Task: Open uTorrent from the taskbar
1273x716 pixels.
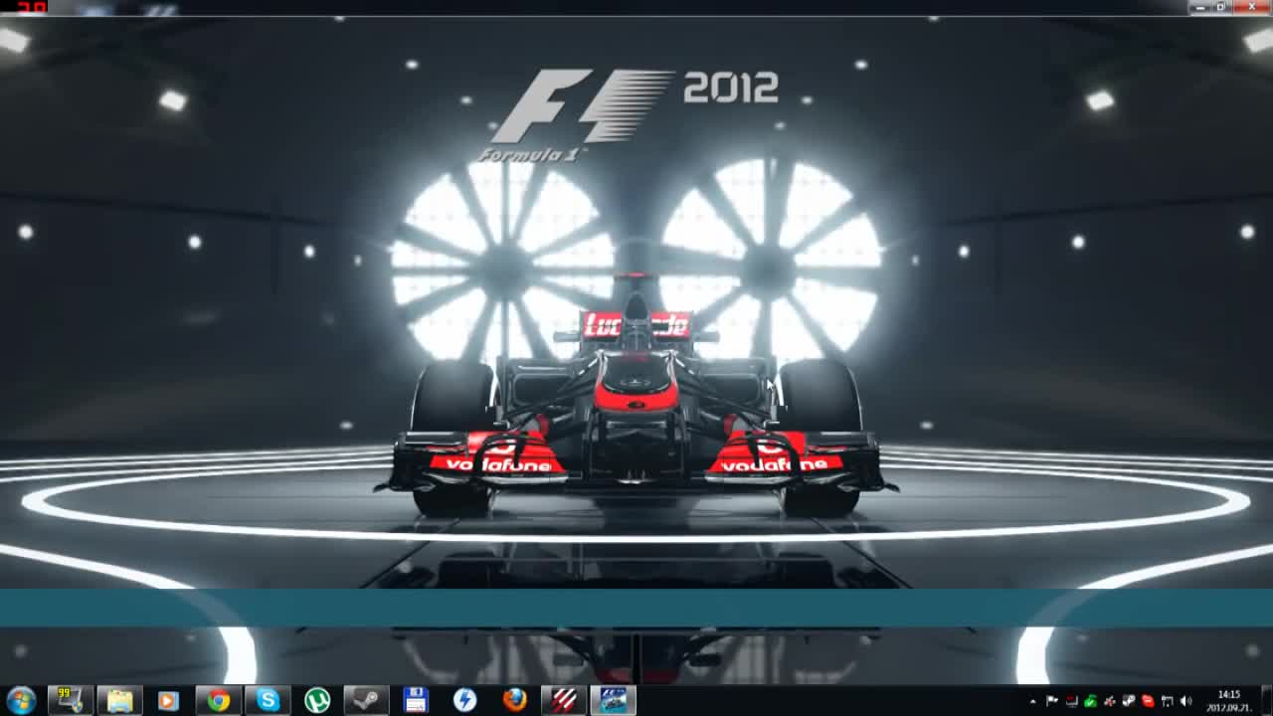Action: 317,700
